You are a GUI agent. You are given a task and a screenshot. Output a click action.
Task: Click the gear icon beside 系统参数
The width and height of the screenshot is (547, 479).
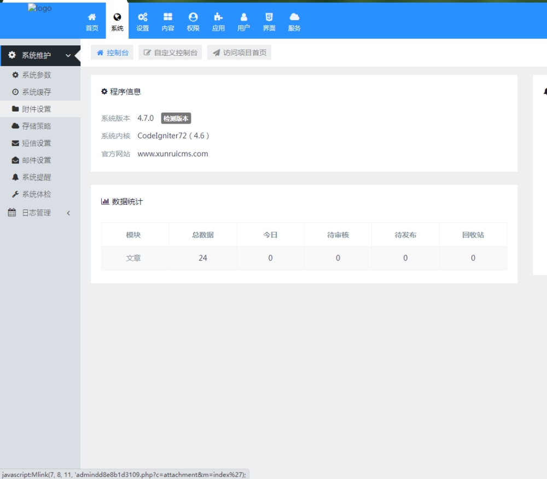click(15, 75)
